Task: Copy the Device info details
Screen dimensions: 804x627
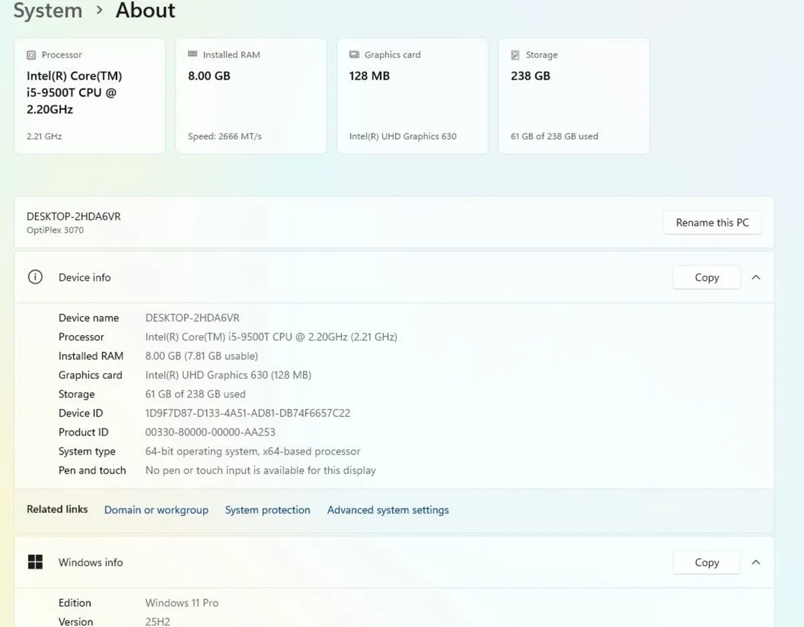Action: tap(706, 277)
